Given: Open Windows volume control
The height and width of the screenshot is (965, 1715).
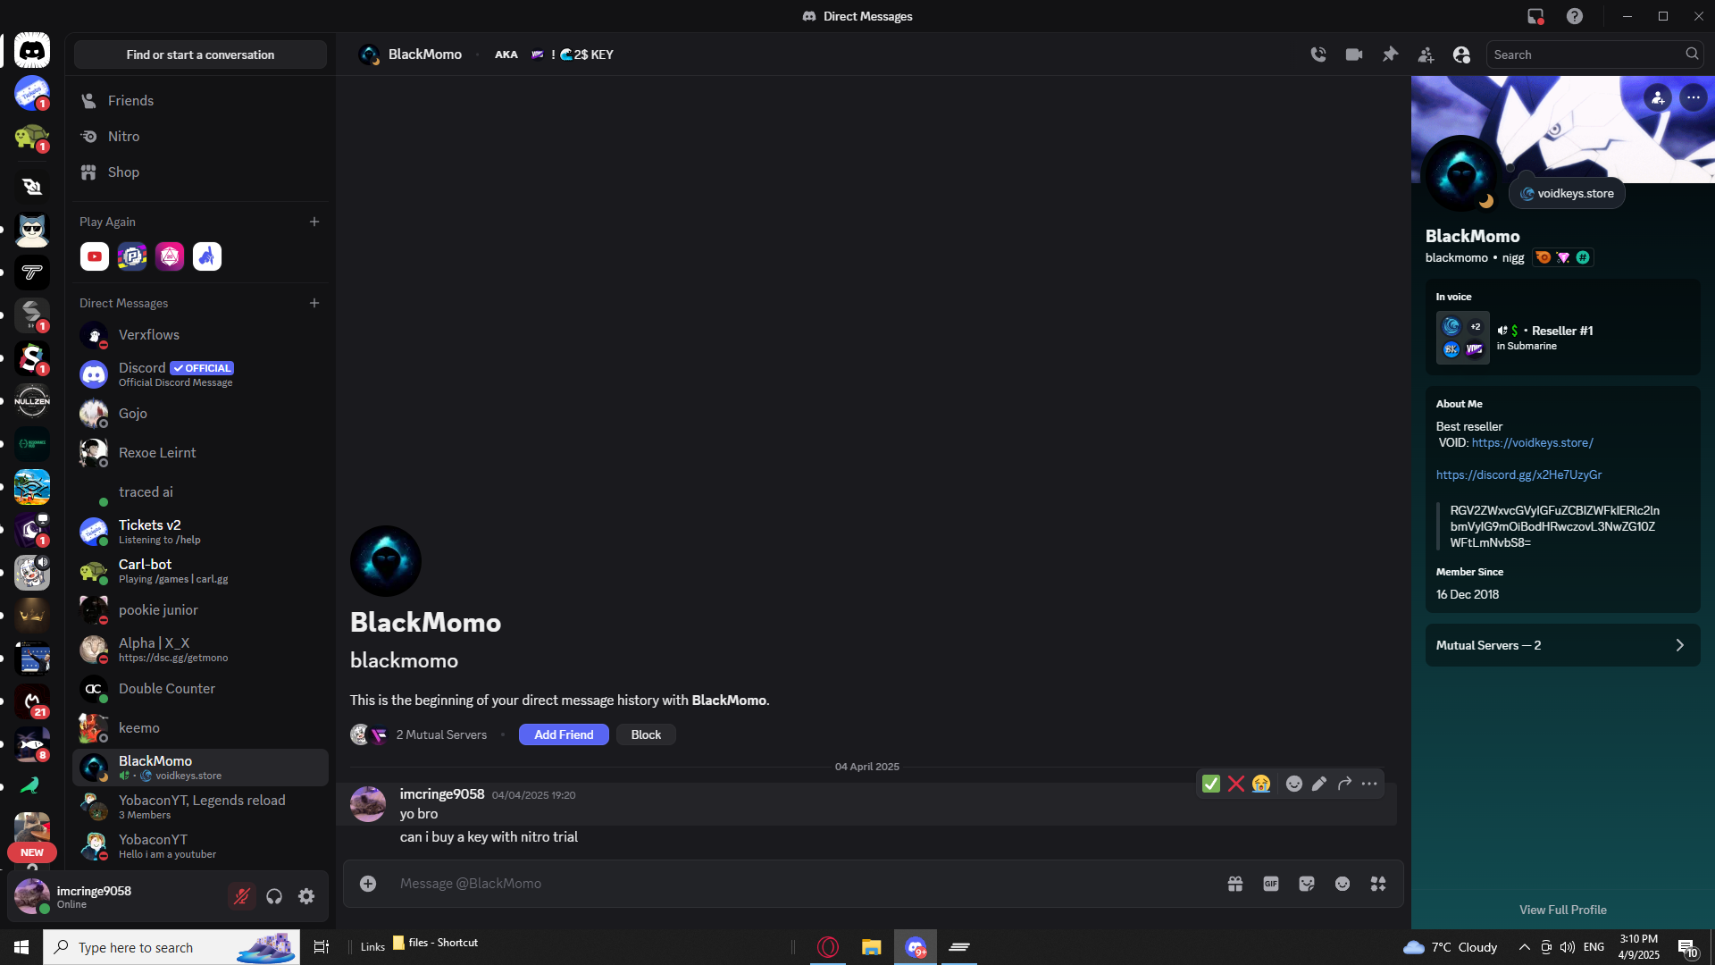Looking at the screenshot, I should point(1568,947).
